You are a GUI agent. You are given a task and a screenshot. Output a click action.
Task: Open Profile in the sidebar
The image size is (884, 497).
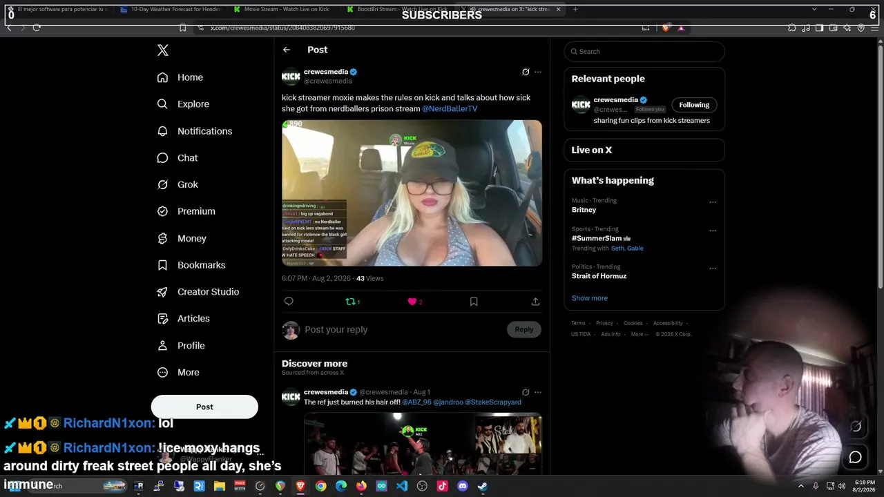click(x=181, y=346)
